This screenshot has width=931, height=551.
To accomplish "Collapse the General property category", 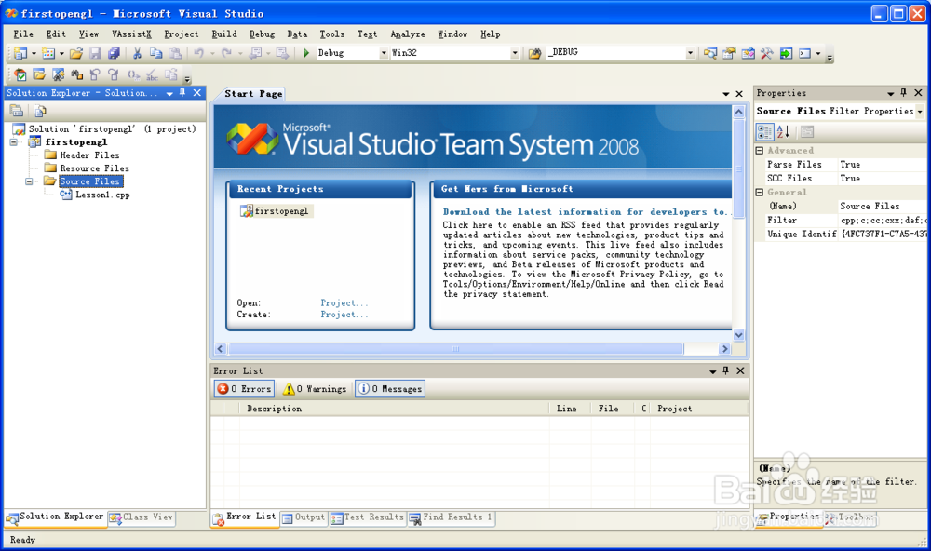I will 760,192.
